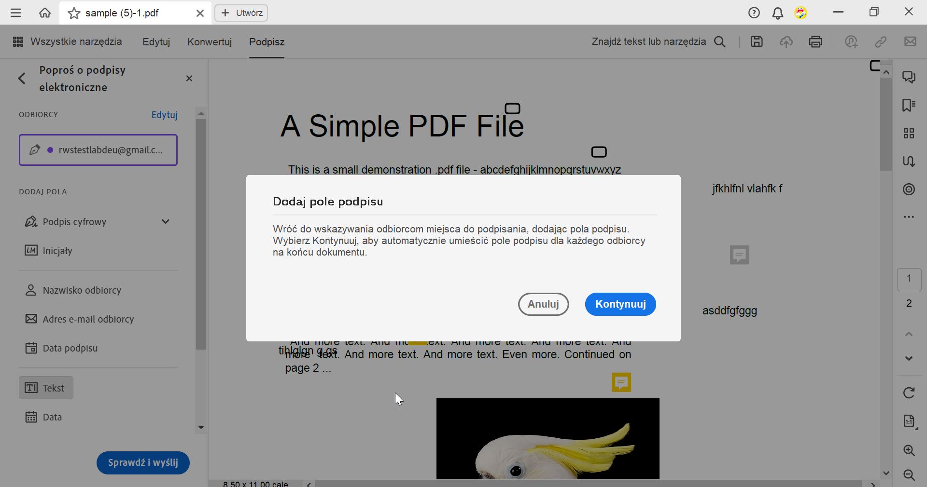Switch to the Edytuj tab

[x=156, y=42]
